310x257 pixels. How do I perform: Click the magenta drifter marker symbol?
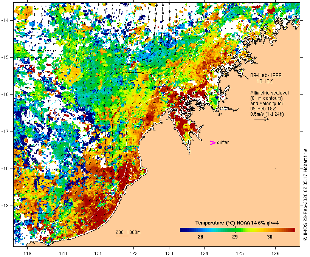click(x=213, y=143)
